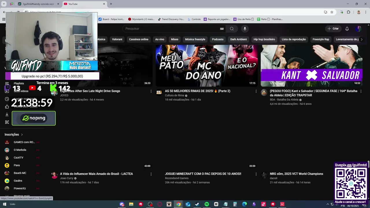The image size is (370, 208).
Task: Select the Ao vivo filter chip
Action: coord(160,39)
